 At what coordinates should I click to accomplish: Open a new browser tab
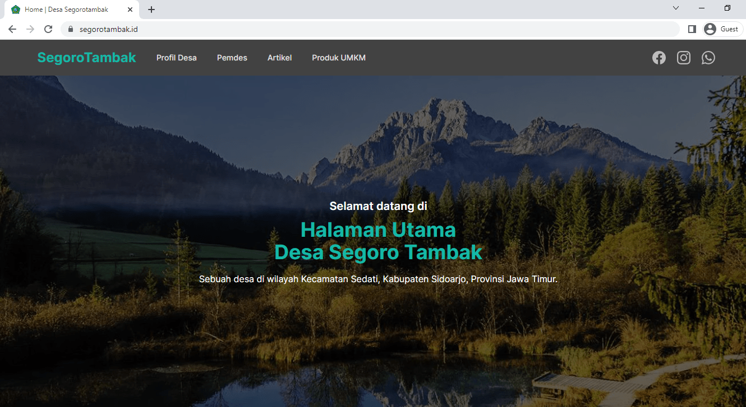[x=151, y=10]
